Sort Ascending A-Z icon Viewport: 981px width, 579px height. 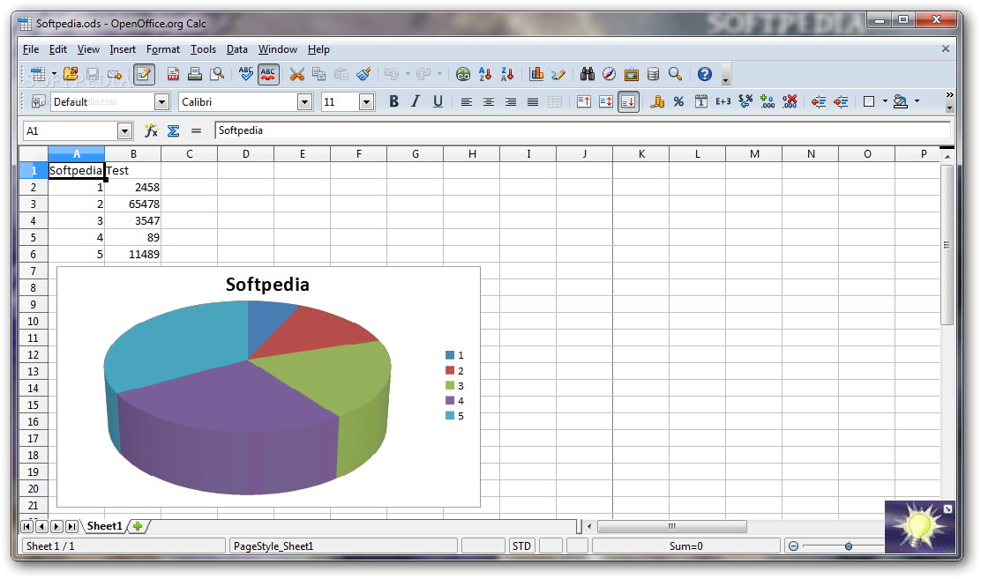pyautogui.click(x=485, y=74)
